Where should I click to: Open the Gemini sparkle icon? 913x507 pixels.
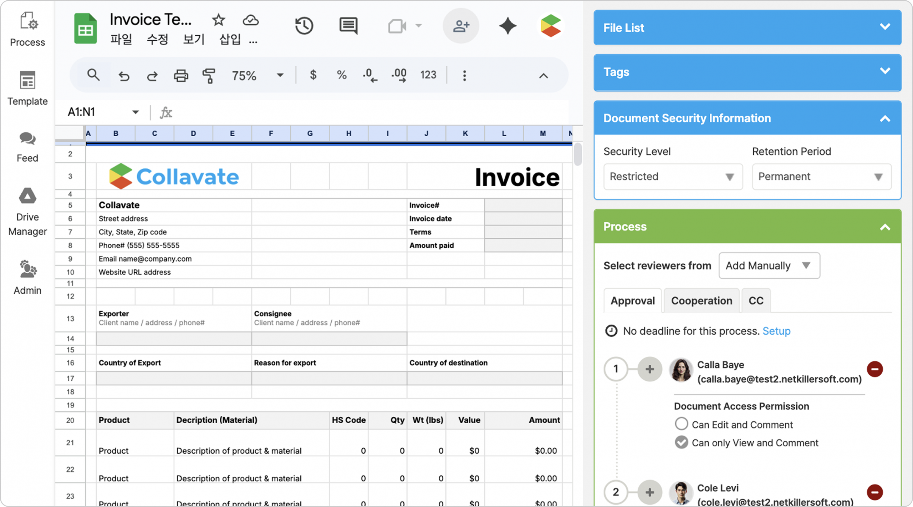[x=507, y=26]
